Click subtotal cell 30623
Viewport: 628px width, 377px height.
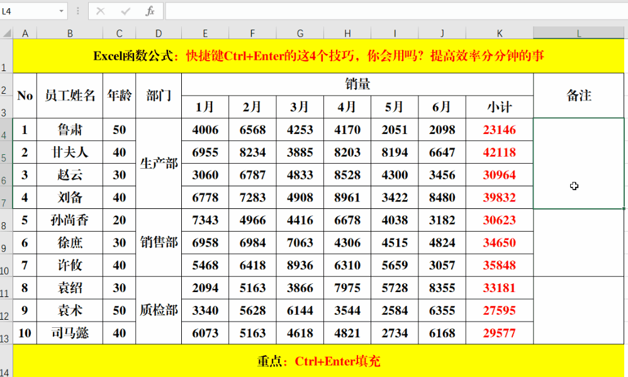coord(500,220)
